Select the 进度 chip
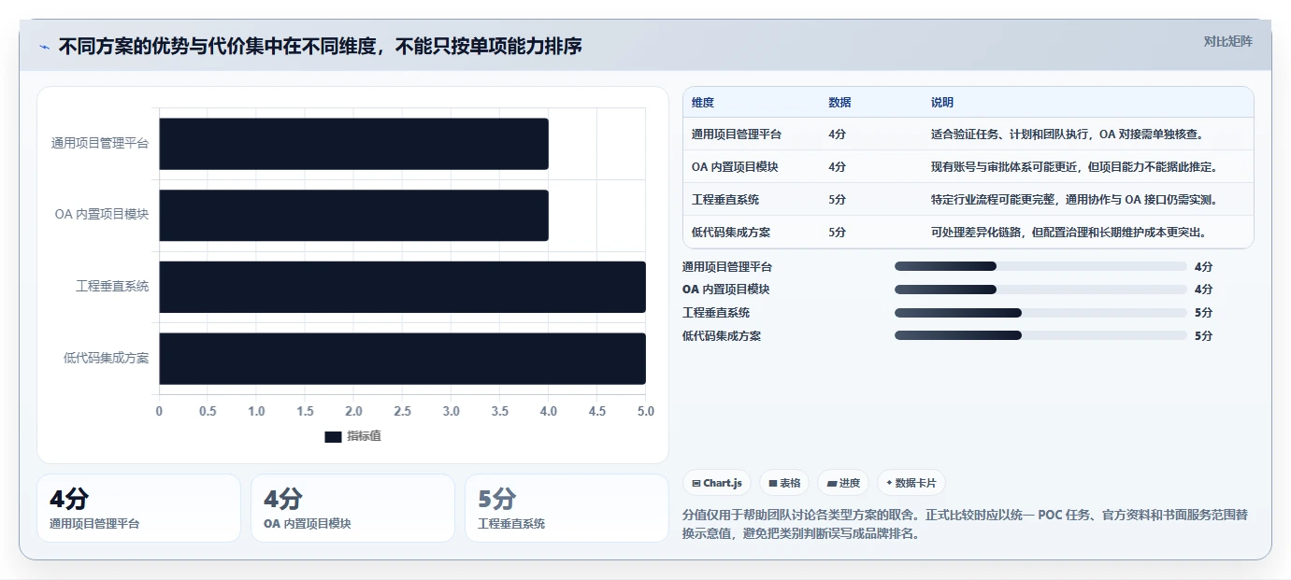The width and height of the screenshot is (1291, 580). pos(843,483)
